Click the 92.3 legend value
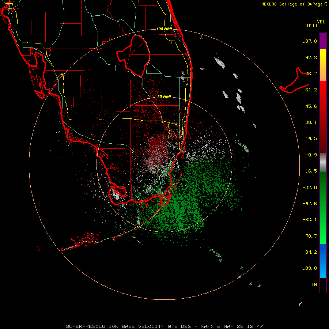The width and height of the screenshot is (329, 329). point(311,57)
